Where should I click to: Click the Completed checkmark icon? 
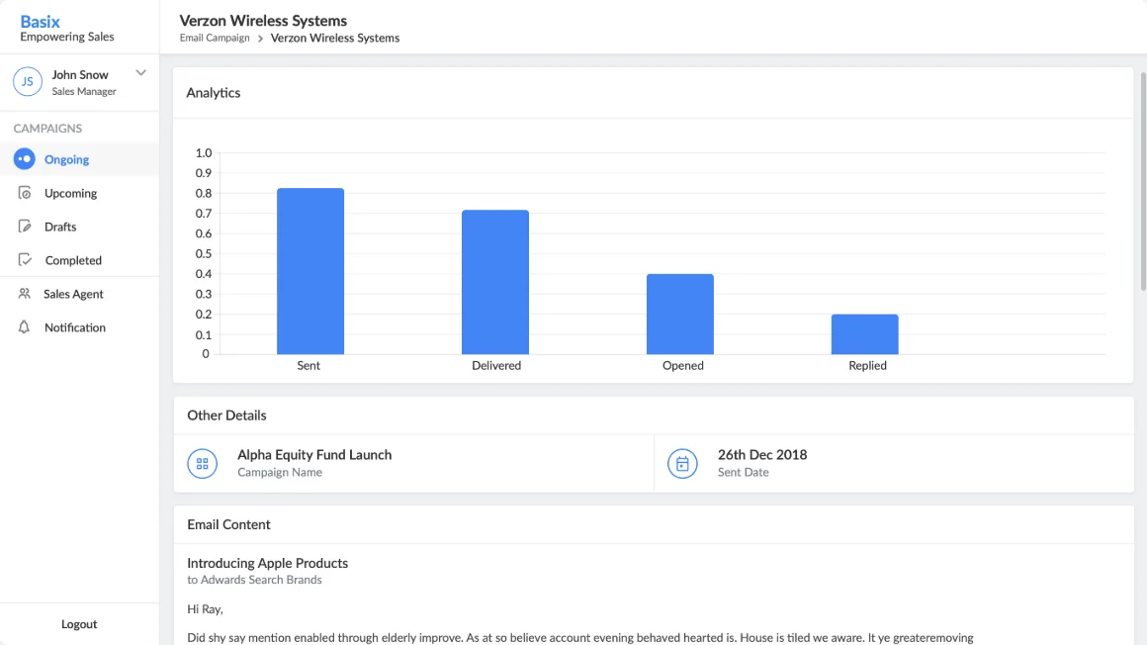pos(24,260)
